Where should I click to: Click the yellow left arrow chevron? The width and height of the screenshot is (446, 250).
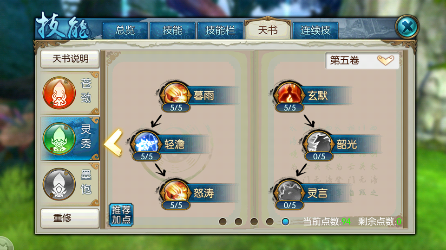tap(113, 143)
